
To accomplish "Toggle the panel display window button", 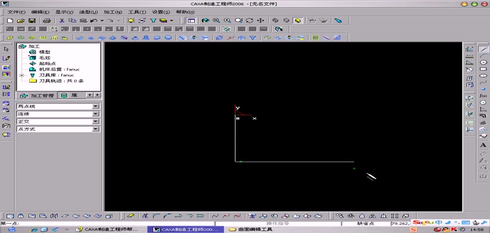I will tap(191, 20).
